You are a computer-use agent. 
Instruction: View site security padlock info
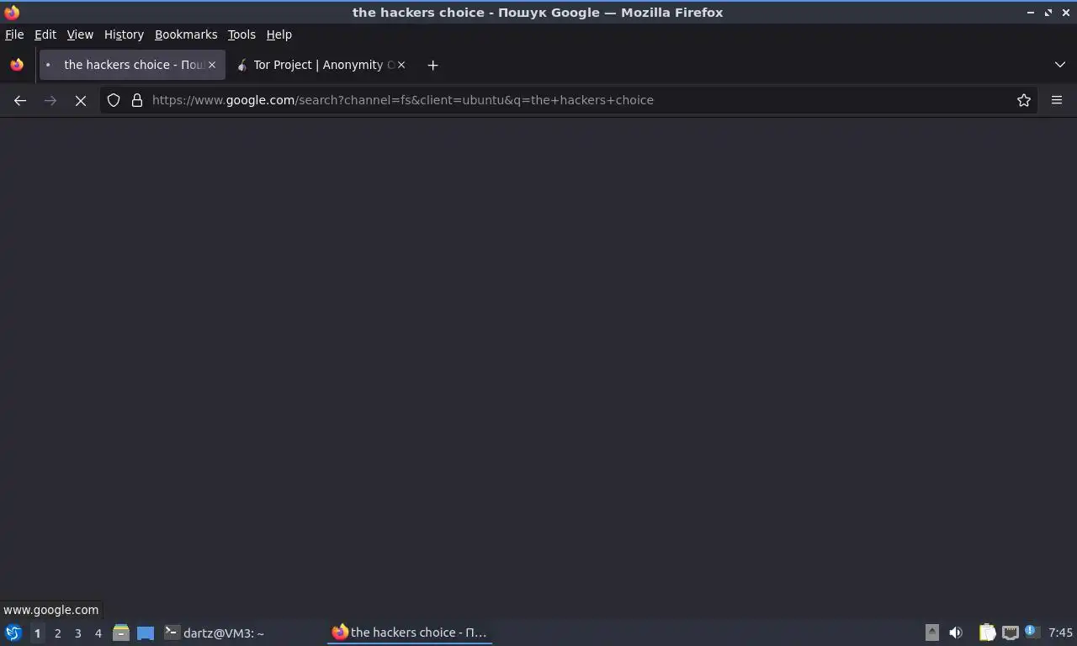coord(137,100)
